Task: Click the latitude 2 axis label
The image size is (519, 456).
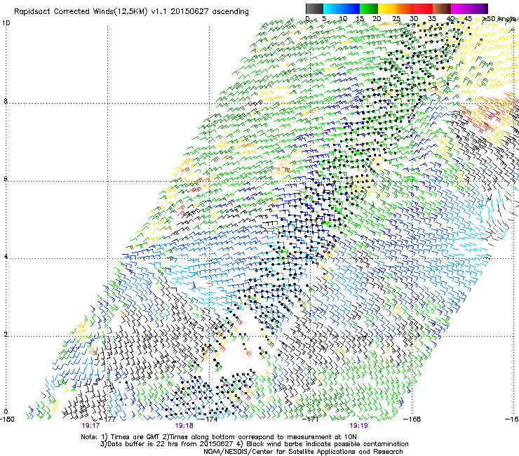Action: point(6,334)
